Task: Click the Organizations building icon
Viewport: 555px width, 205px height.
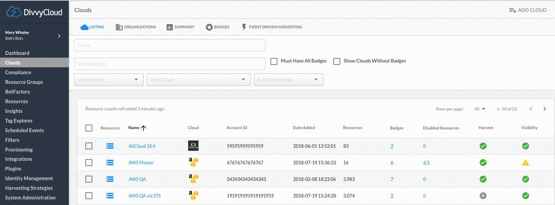Action: pos(119,27)
